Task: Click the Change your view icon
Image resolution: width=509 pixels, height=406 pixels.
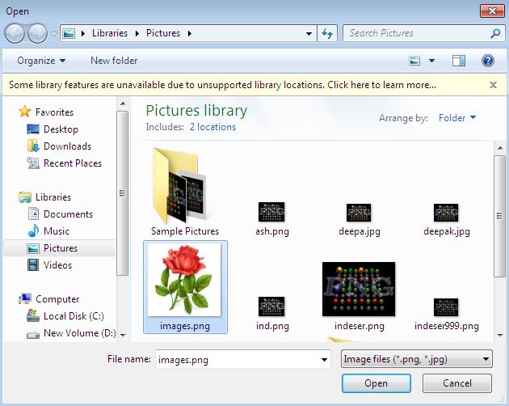Action: 414,61
